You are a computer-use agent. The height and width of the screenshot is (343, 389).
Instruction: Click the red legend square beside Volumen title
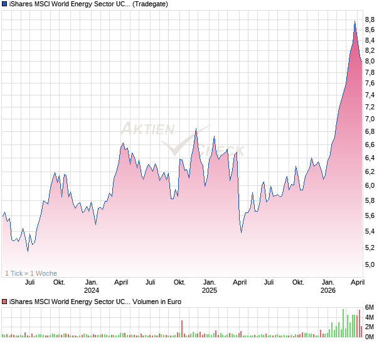[x=4, y=302]
